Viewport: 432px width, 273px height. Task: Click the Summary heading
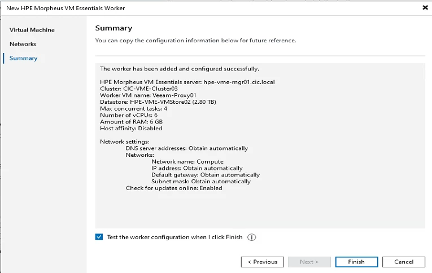pyautogui.click(x=114, y=28)
